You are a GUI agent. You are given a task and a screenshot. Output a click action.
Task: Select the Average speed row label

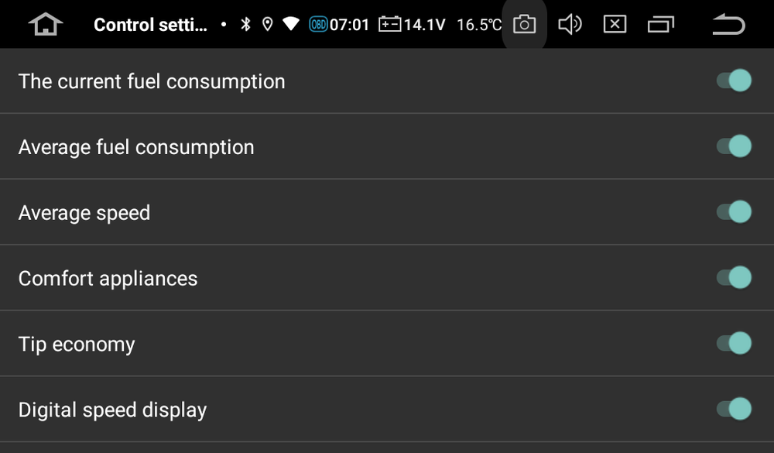coord(84,212)
